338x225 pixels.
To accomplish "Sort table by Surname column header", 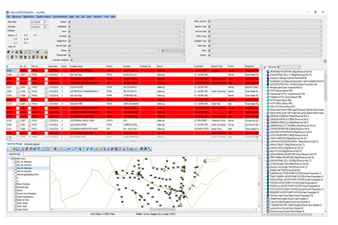I will [131, 66].
